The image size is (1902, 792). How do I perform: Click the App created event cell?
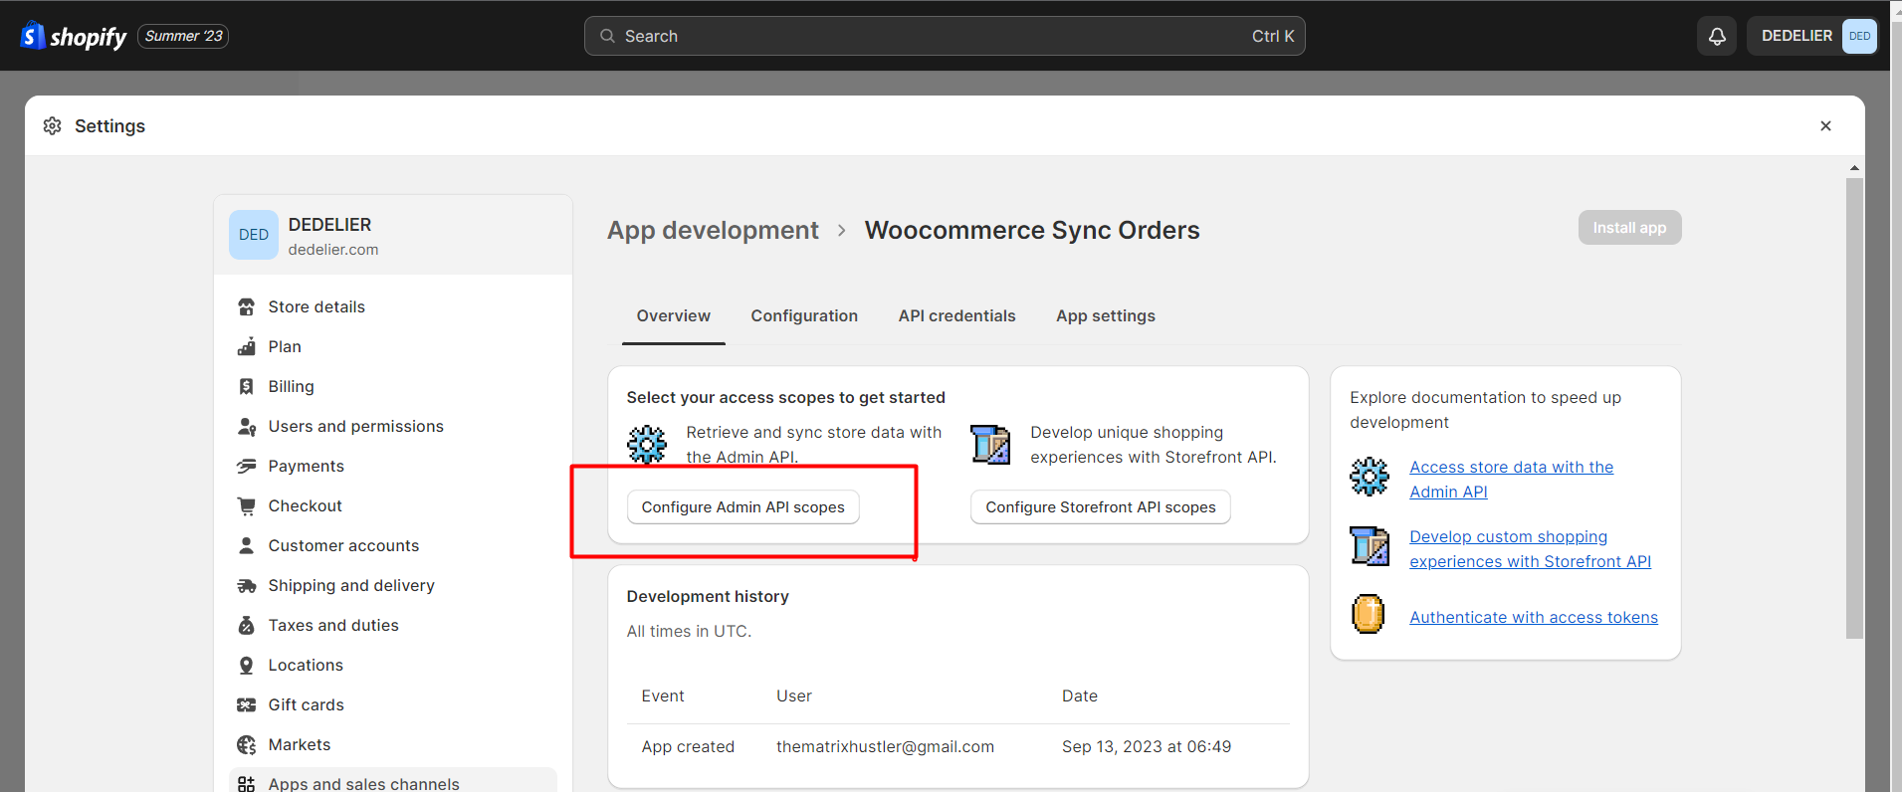point(688,746)
